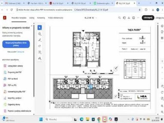Select the arrow selection tool

point(40,28)
